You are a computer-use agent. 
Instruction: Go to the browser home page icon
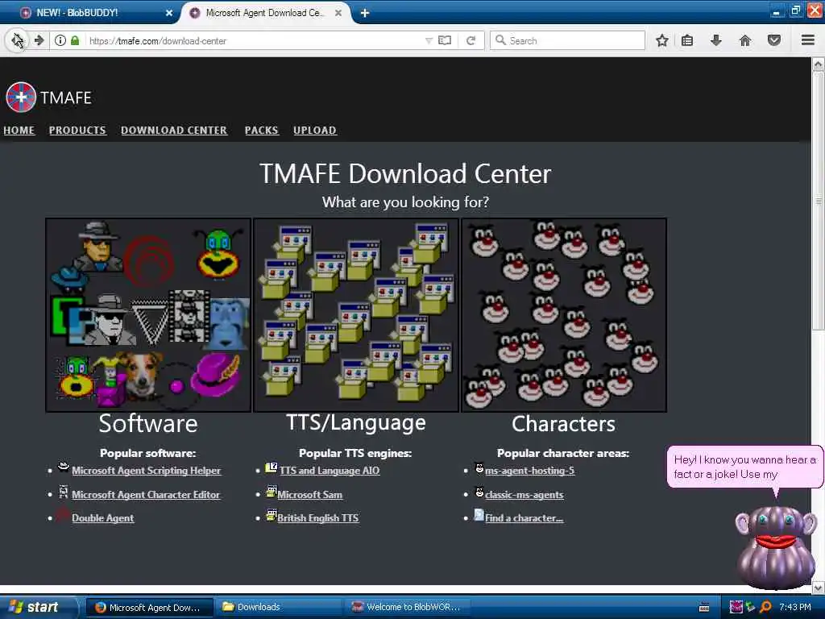pos(744,40)
